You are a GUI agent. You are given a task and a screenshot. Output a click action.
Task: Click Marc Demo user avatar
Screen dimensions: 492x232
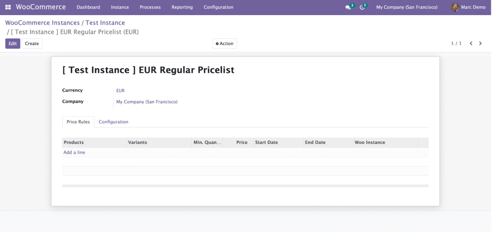point(455,7)
